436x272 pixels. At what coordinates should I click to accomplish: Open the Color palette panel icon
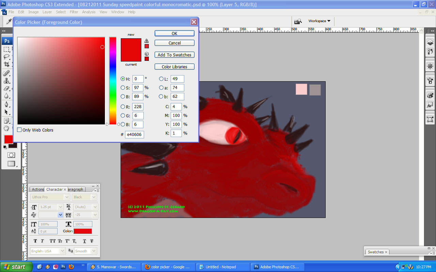pyautogui.click(x=430, y=96)
